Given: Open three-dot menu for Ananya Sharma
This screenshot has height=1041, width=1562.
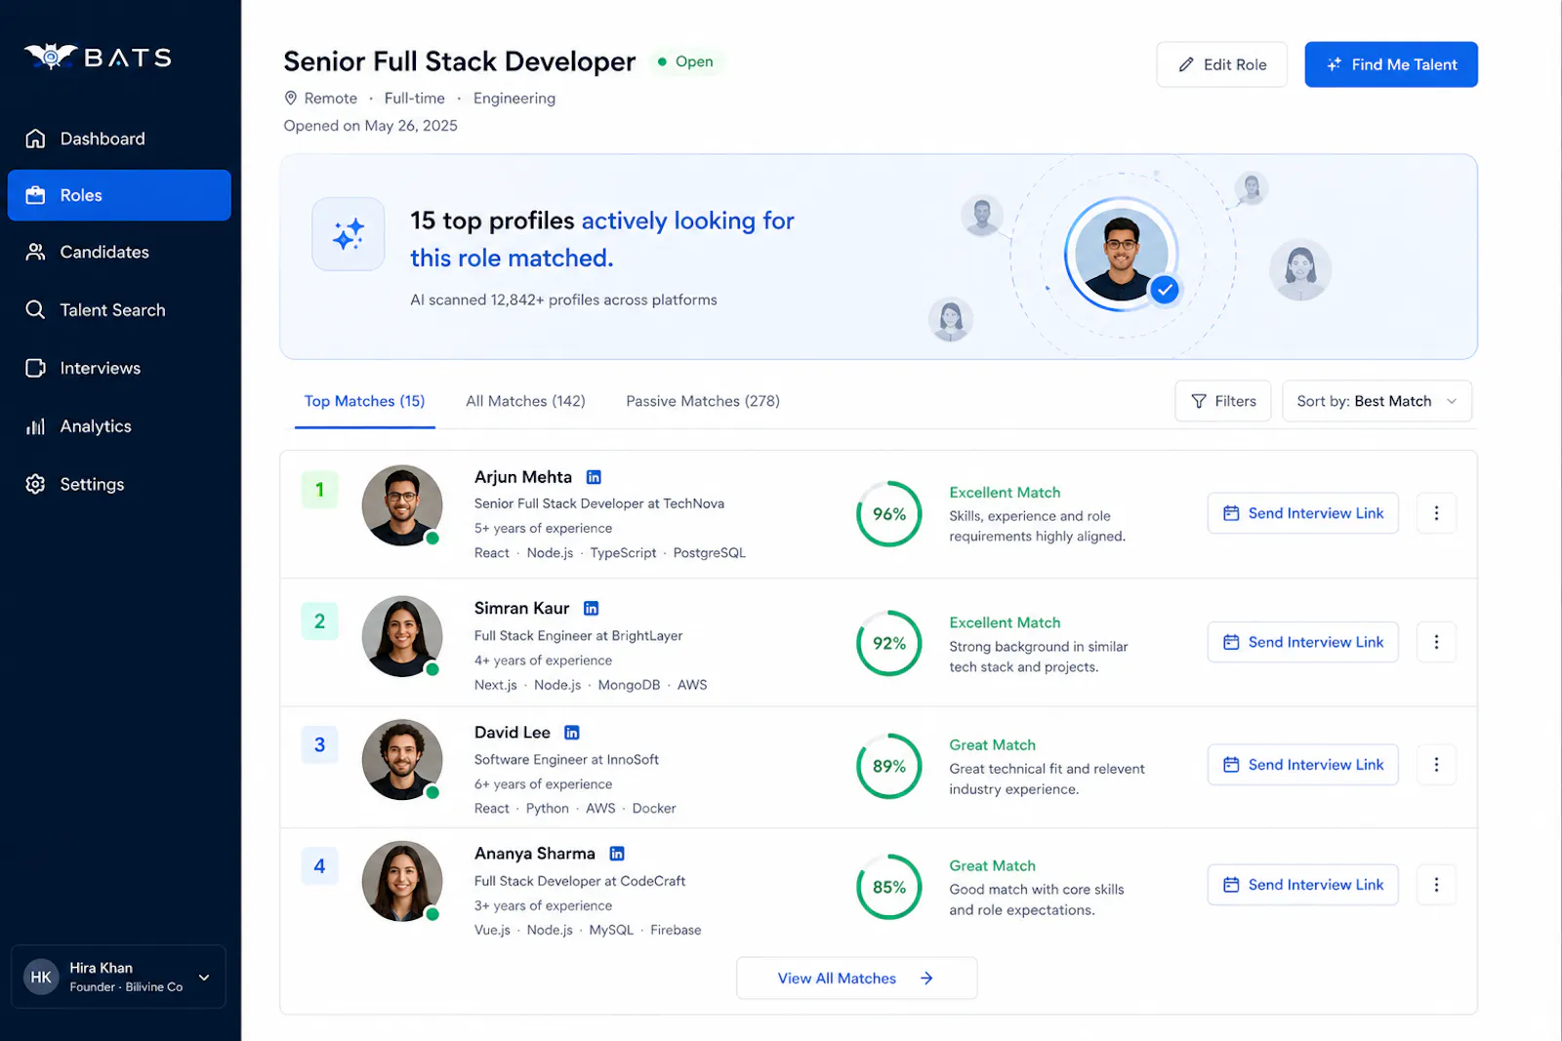Looking at the screenshot, I should (1436, 885).
